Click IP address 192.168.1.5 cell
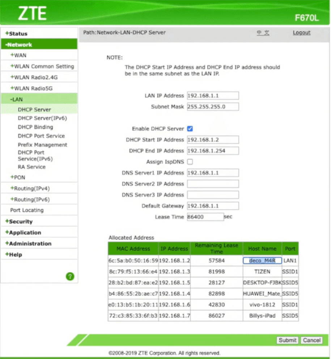The height and width of the screenshot is (359, 331). point(174,282)
